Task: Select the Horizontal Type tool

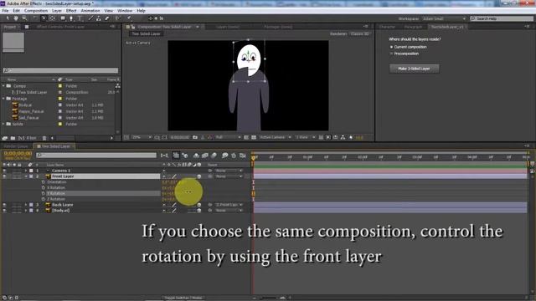Action: pos(80,18)
